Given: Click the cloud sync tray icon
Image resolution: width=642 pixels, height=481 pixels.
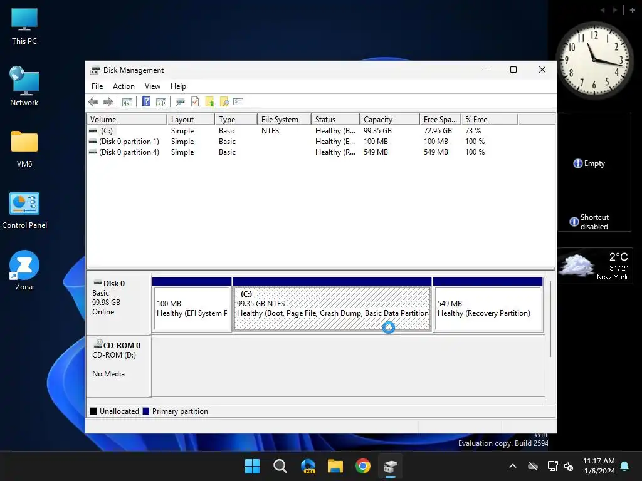Looking at the screenshot, I should click(533, 466).
